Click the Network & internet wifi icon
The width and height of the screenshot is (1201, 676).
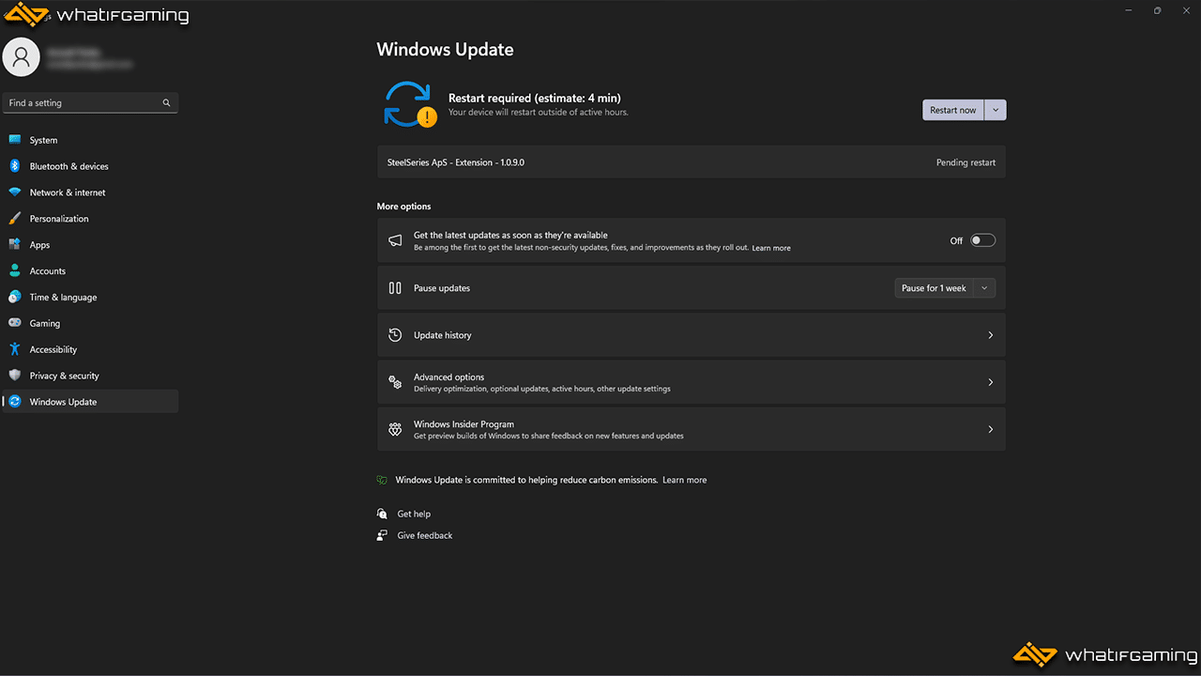(14, 192)
